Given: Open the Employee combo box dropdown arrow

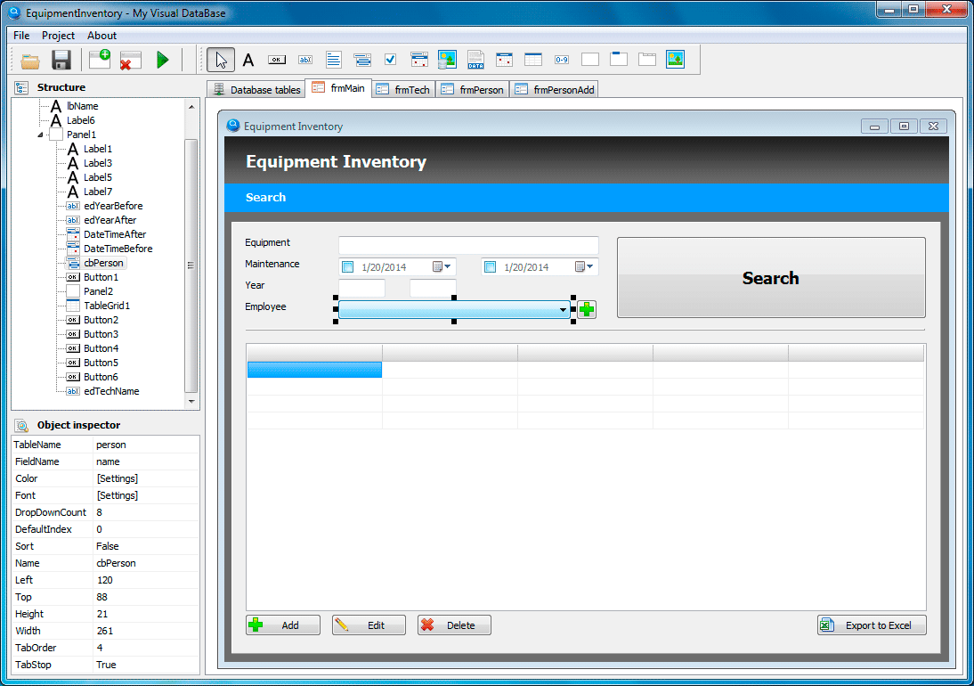Looking at the screenshot, I should point(563,309).
